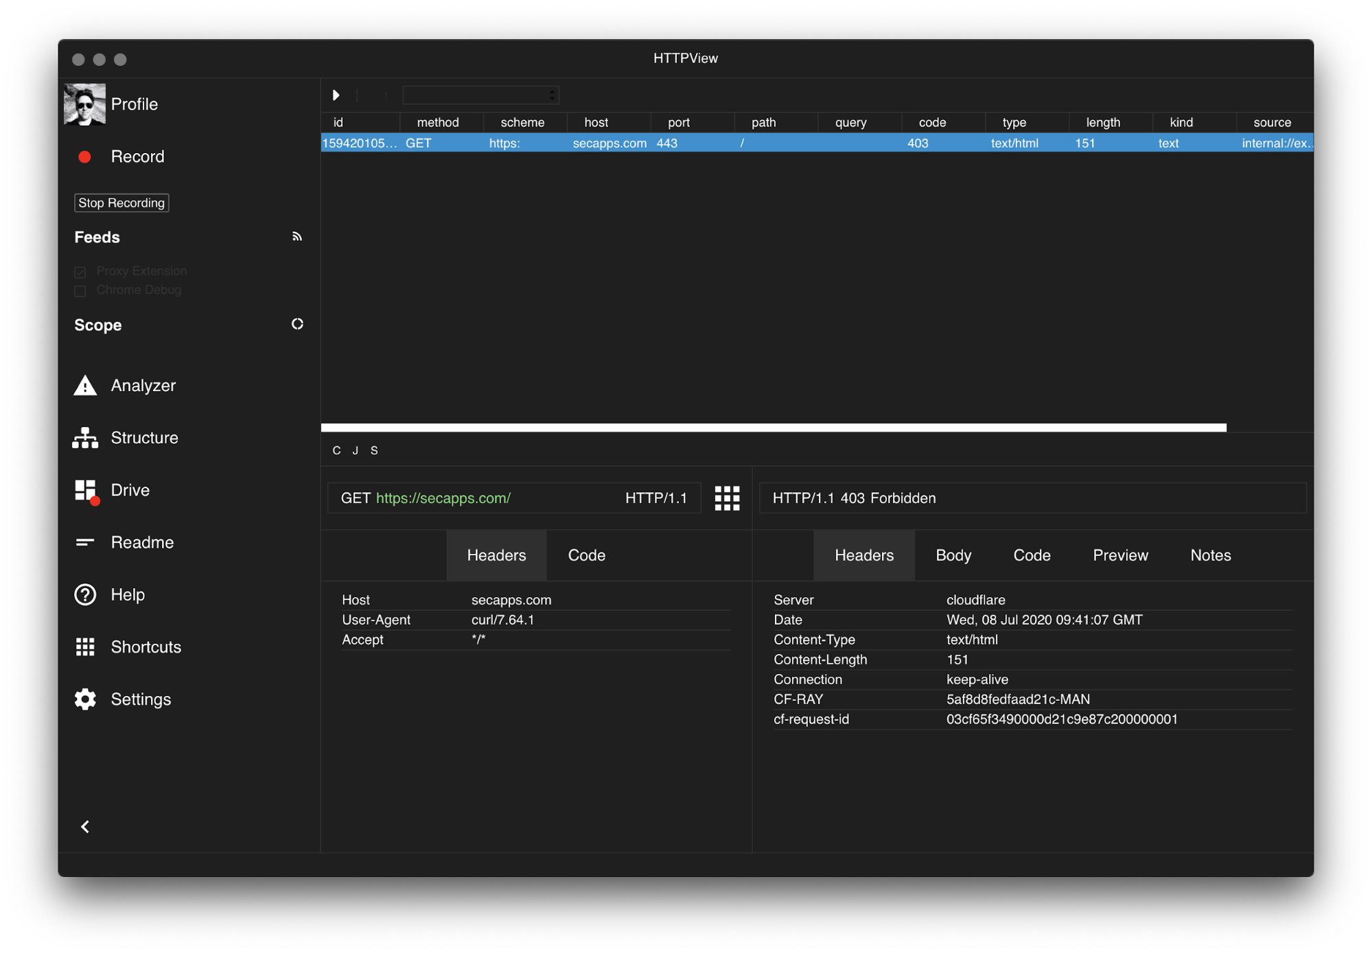
Task: Collapse the sidebar with the chevron arrow
Action: 85,827
